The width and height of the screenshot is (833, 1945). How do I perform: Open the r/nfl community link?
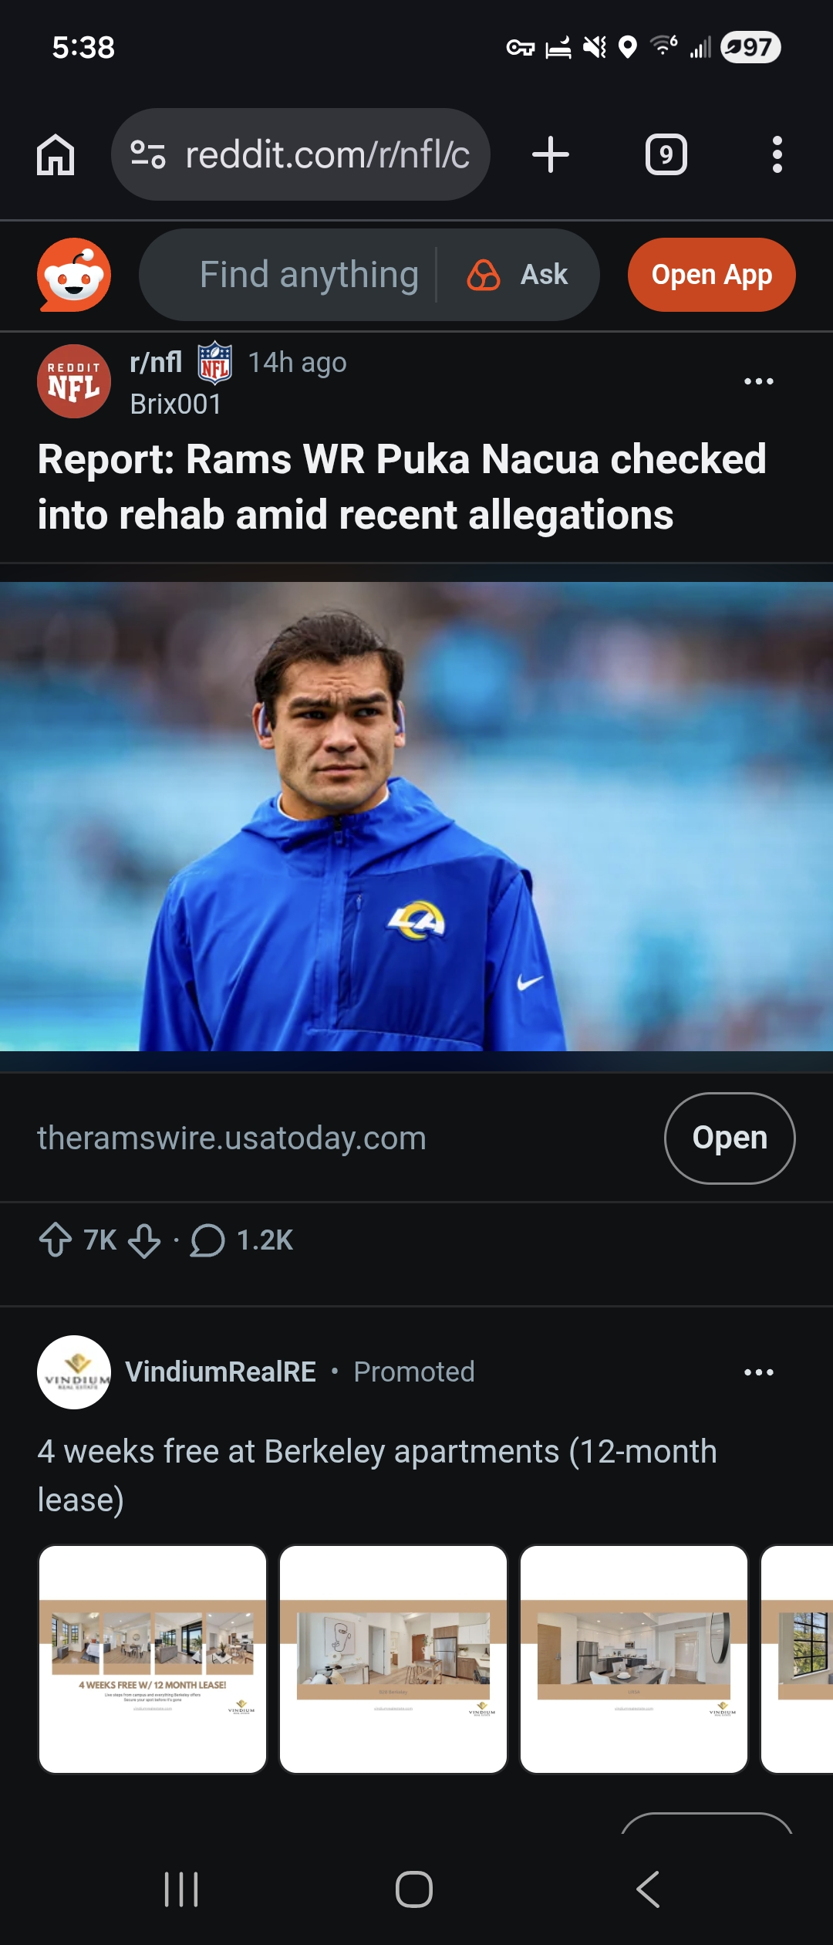[156, 362]
